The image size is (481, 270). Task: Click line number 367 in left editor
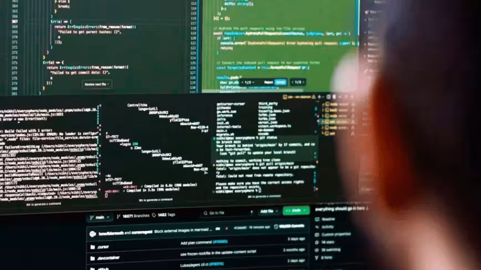14,22
